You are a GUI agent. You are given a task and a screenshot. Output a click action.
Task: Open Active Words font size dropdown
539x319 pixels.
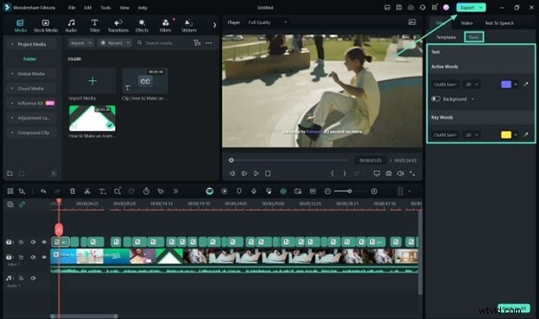[472, 84]
